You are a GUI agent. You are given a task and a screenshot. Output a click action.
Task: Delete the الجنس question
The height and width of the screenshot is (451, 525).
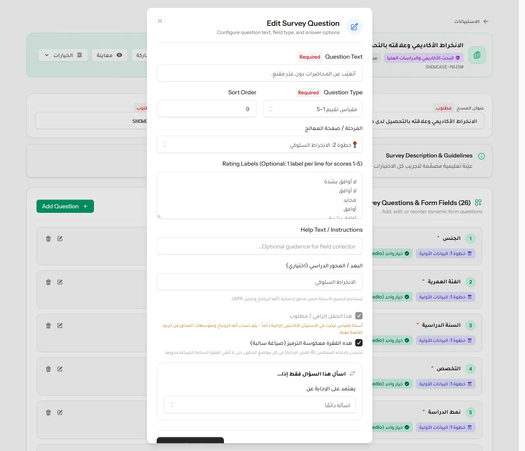coord(48,239)
